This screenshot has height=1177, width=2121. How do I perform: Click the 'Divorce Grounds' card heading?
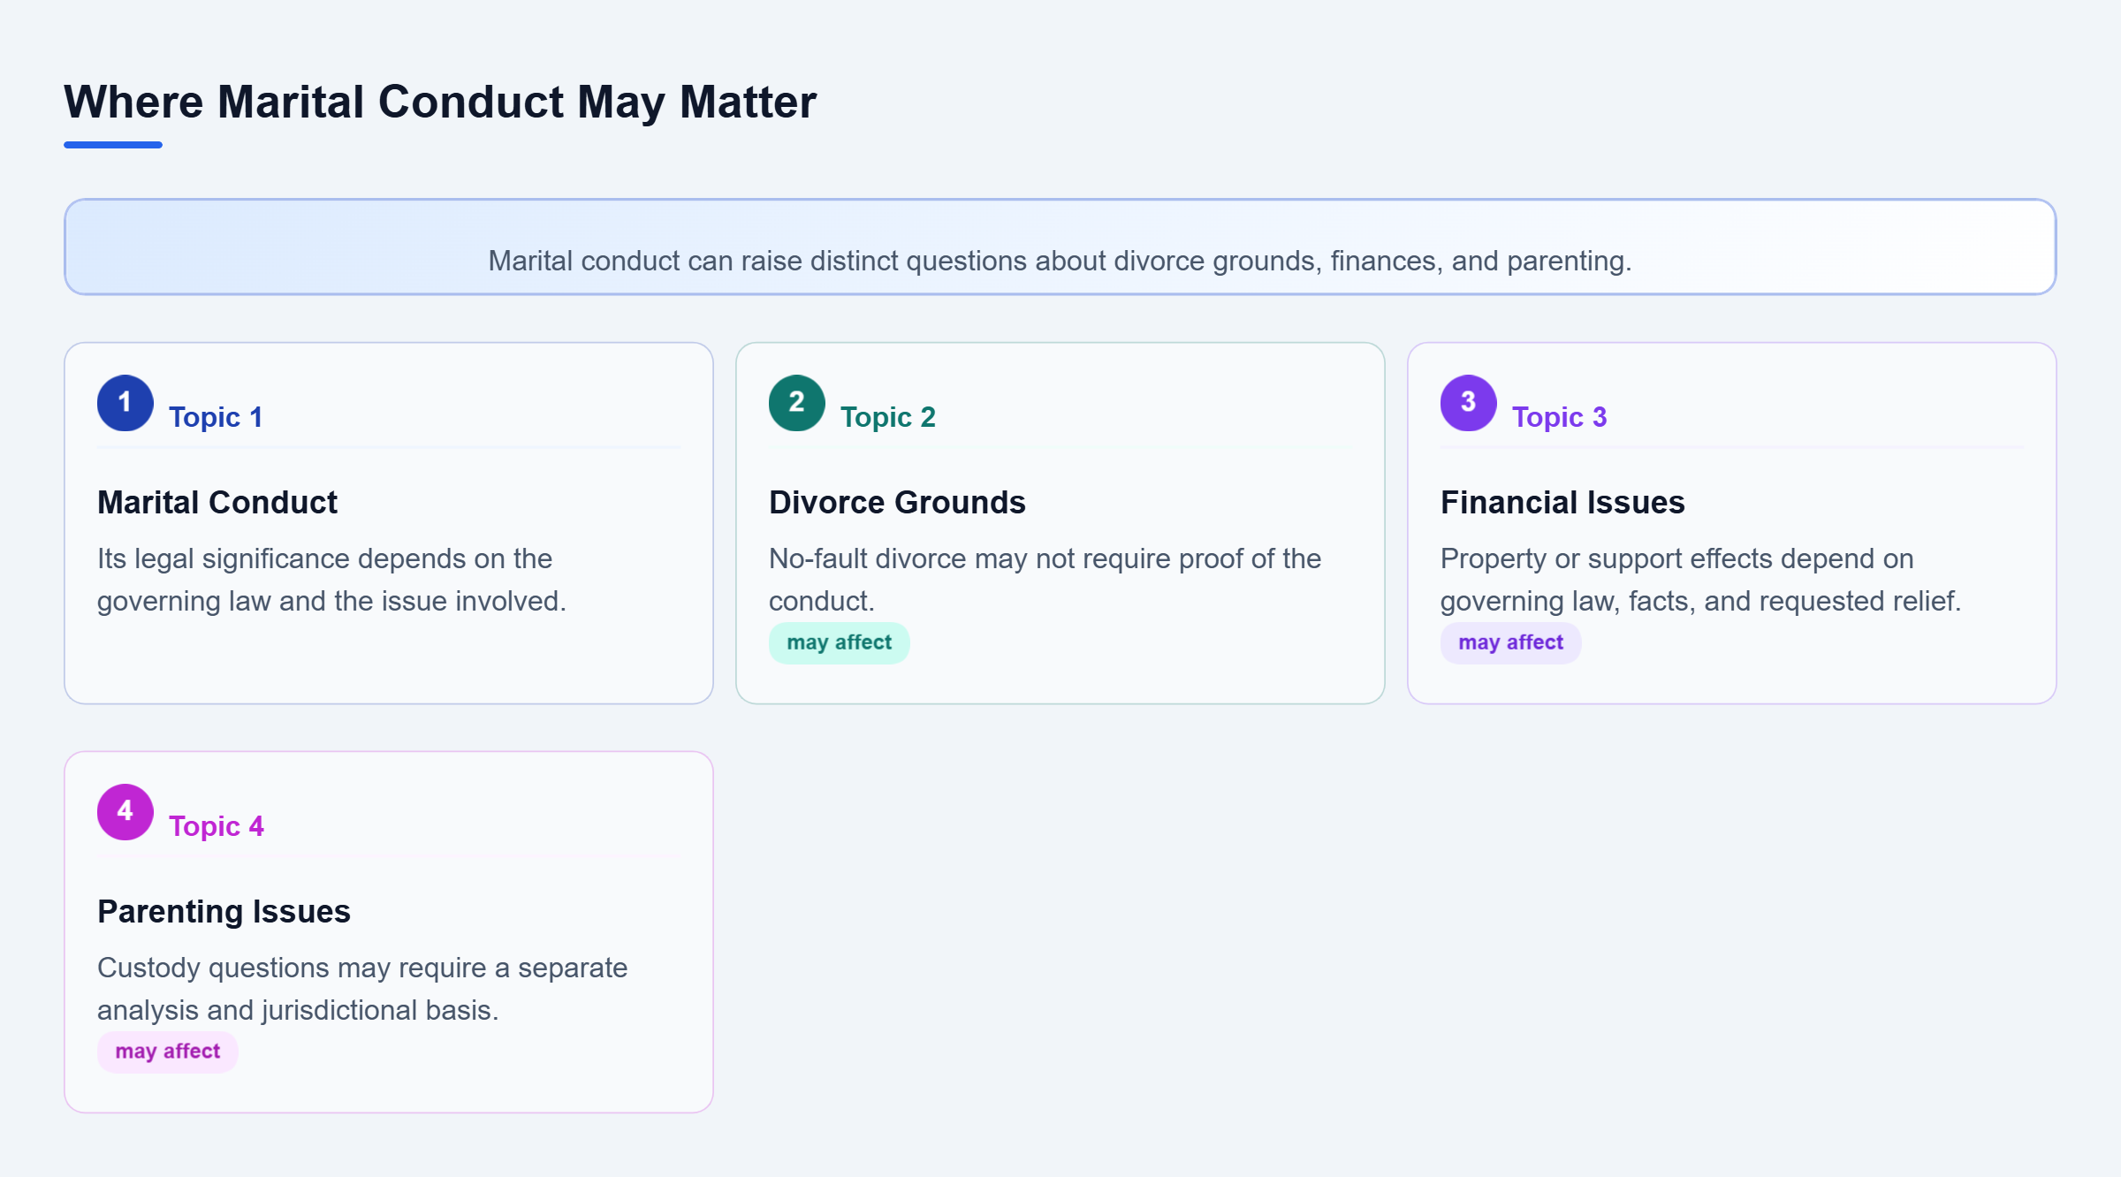(897, 502)
